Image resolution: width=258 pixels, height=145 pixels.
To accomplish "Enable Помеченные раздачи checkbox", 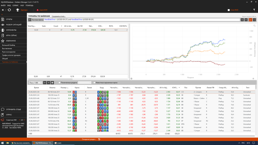I will click(x=59, y=82).
